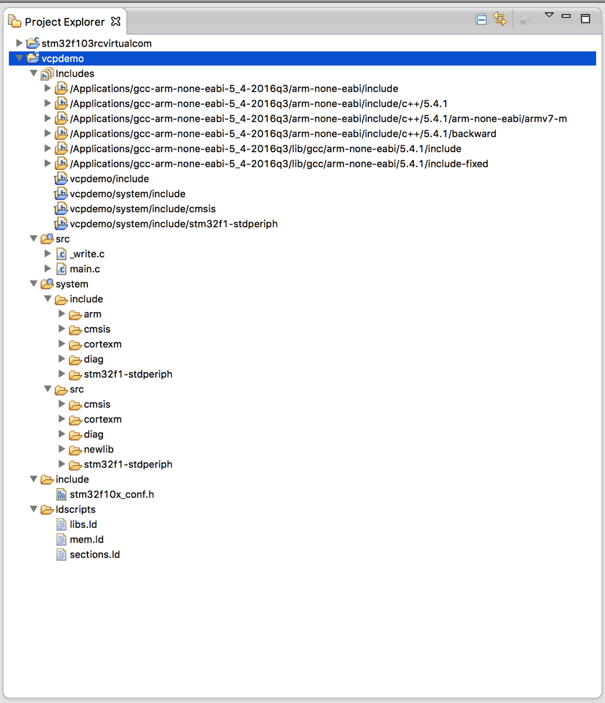Click the cortexm folder icon under include

point(75,344)
